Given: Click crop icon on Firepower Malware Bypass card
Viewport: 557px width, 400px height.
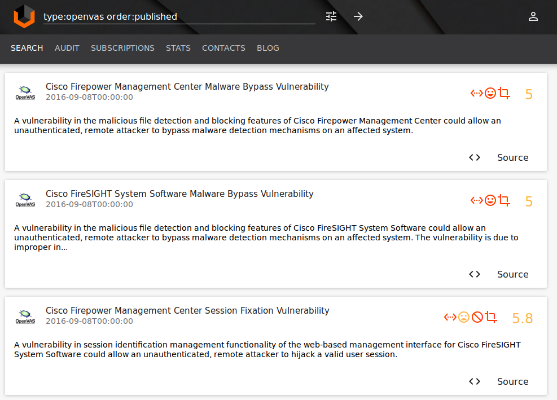Looking at the screenshot, I should pyautogui.click(x=504, y=94).
